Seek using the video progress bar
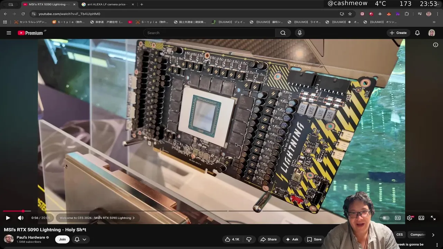The width and height of the screenshot is (443, 249). (221, 211)
